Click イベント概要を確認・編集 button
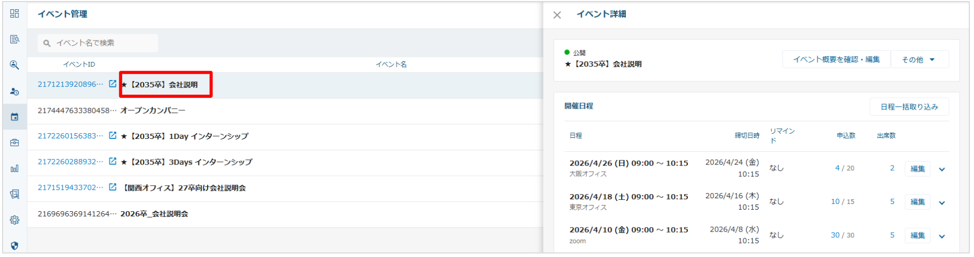974x257 pixels. 836,60
